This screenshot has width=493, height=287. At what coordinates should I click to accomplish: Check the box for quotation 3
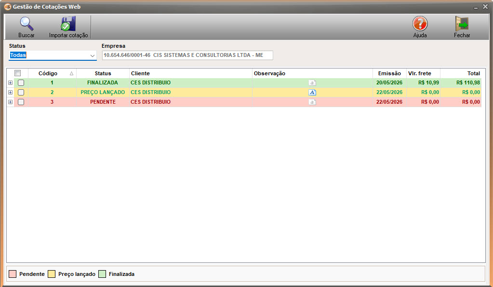coord(21,102)
